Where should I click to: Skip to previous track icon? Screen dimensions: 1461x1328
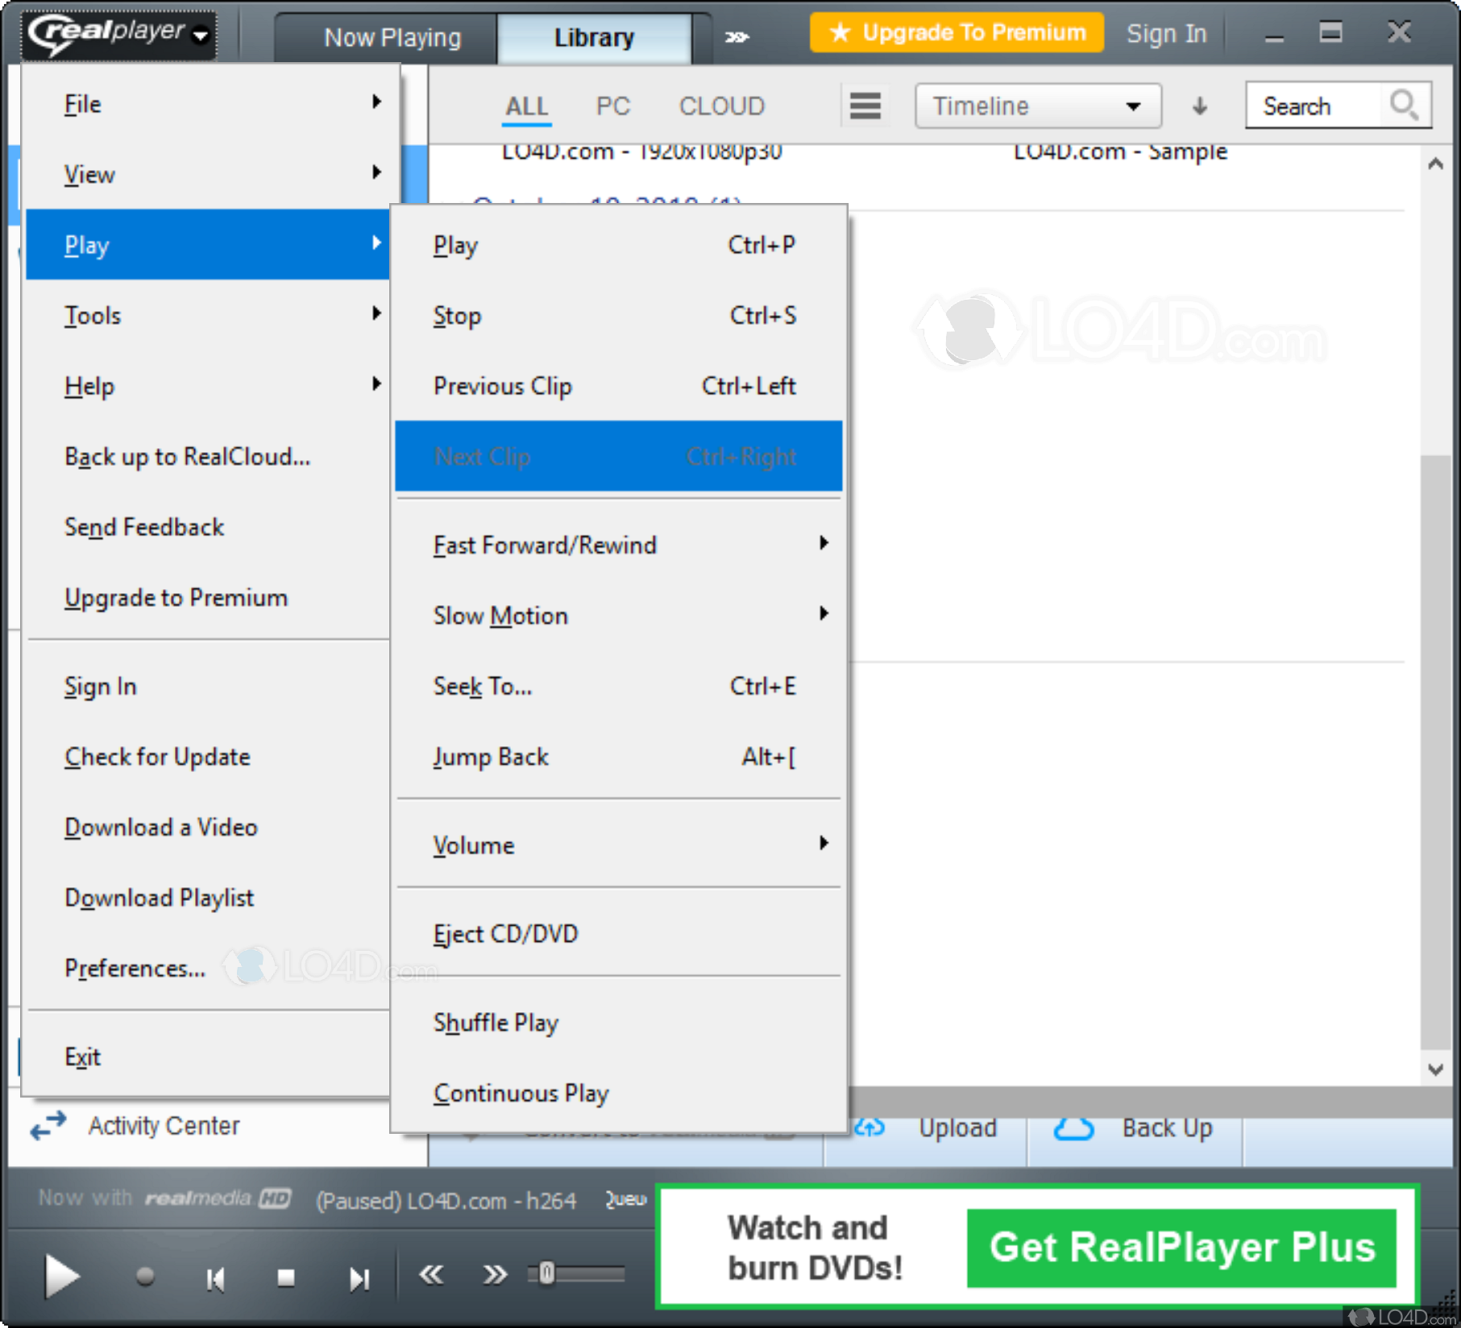(x=215, y=1278)
